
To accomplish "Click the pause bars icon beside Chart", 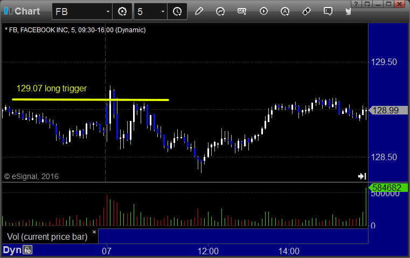I will [x=8, y=11].
